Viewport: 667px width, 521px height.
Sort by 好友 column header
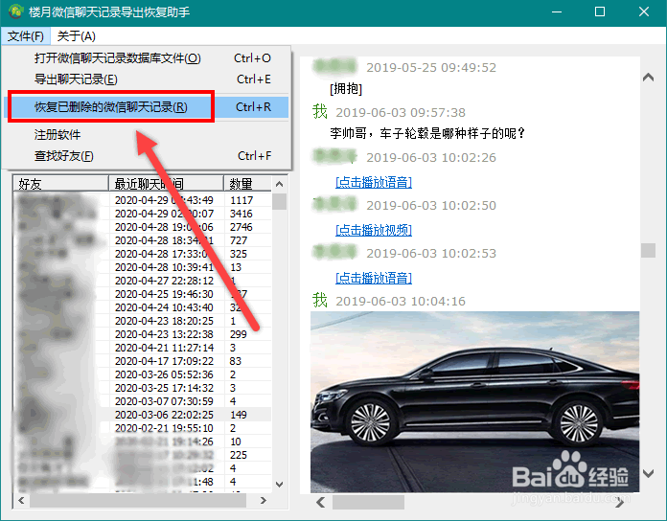[x=60, y=184]
